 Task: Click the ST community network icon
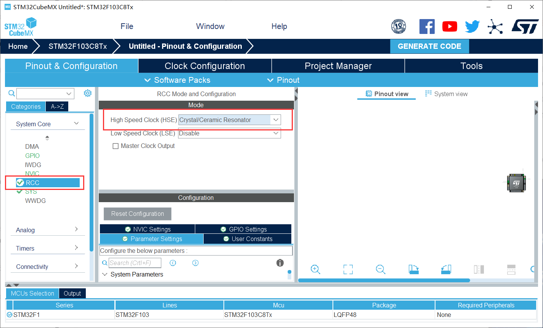pos(495,27)
